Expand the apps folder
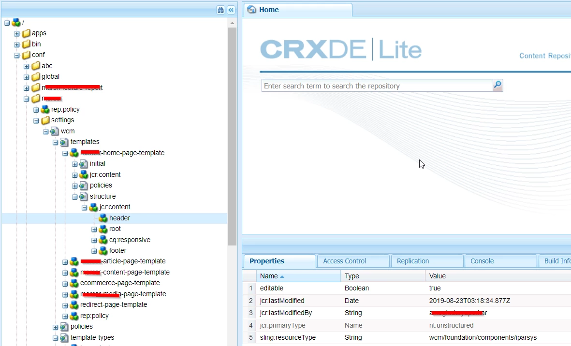 17,33
